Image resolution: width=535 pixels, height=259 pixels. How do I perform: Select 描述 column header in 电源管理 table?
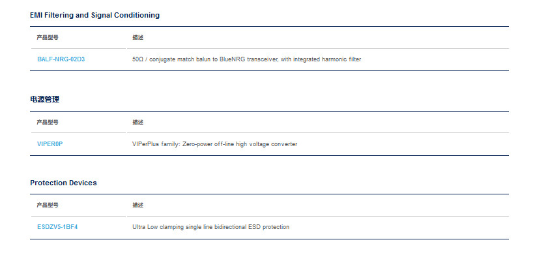click(138, 123)
